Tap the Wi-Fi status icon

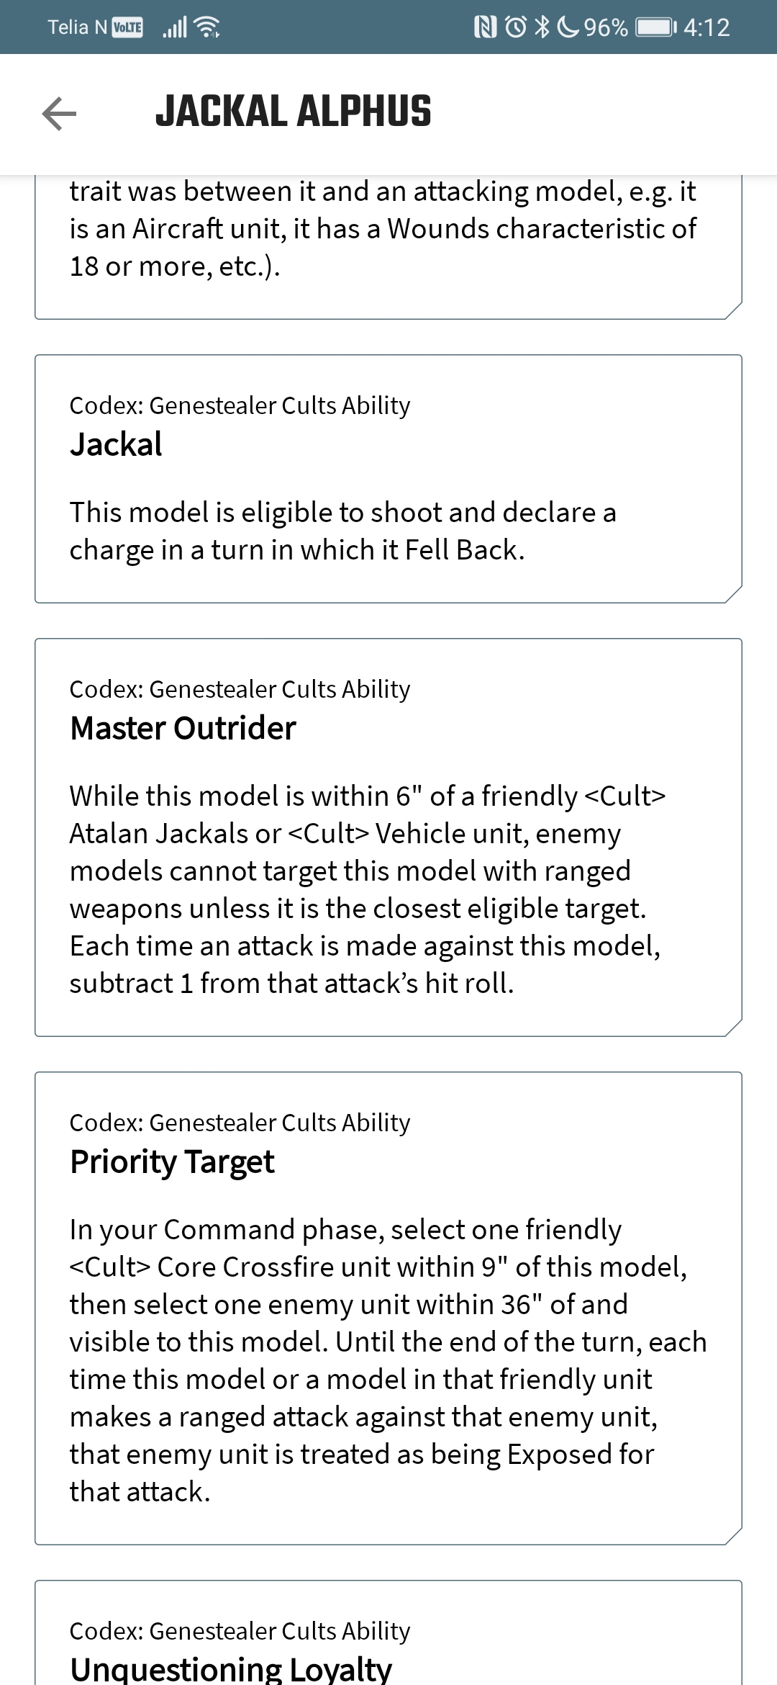click(x=208, y=27)
